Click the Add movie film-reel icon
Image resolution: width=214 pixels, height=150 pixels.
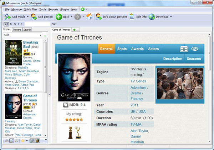click(x=7, y=17)
